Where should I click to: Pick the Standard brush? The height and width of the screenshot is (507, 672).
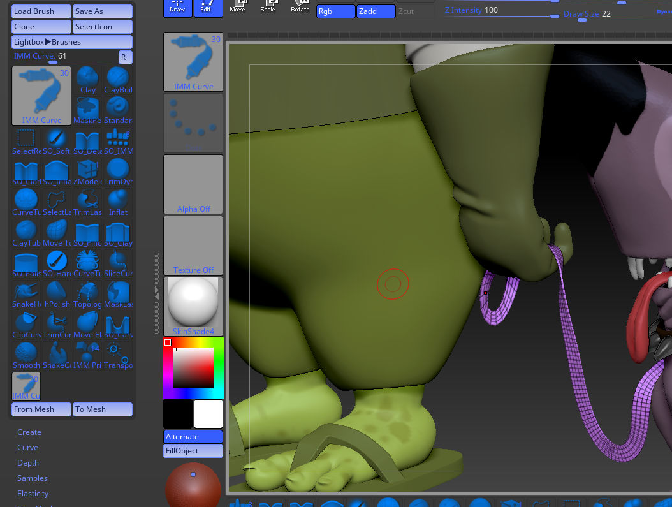pos(118,110)
